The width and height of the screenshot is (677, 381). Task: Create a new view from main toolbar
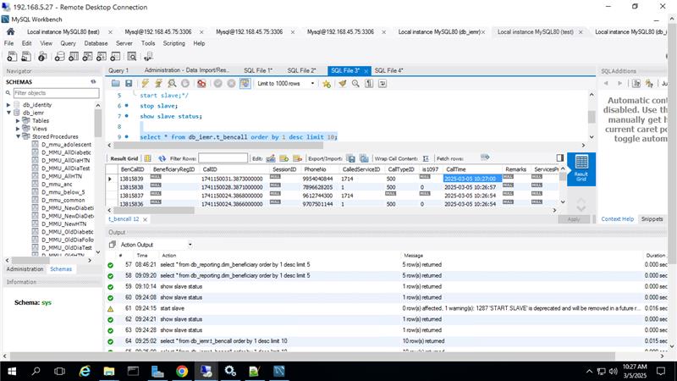(87, 57)
